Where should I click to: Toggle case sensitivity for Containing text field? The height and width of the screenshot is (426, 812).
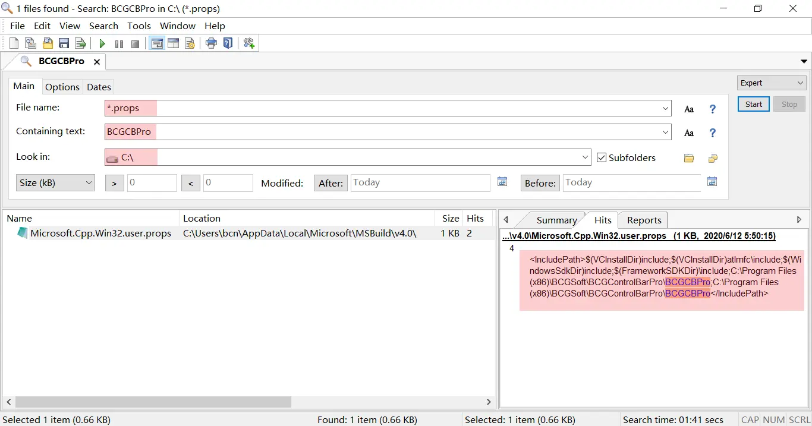pos(689,132)
